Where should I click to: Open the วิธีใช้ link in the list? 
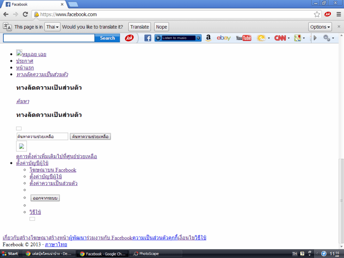pos(35,212)
